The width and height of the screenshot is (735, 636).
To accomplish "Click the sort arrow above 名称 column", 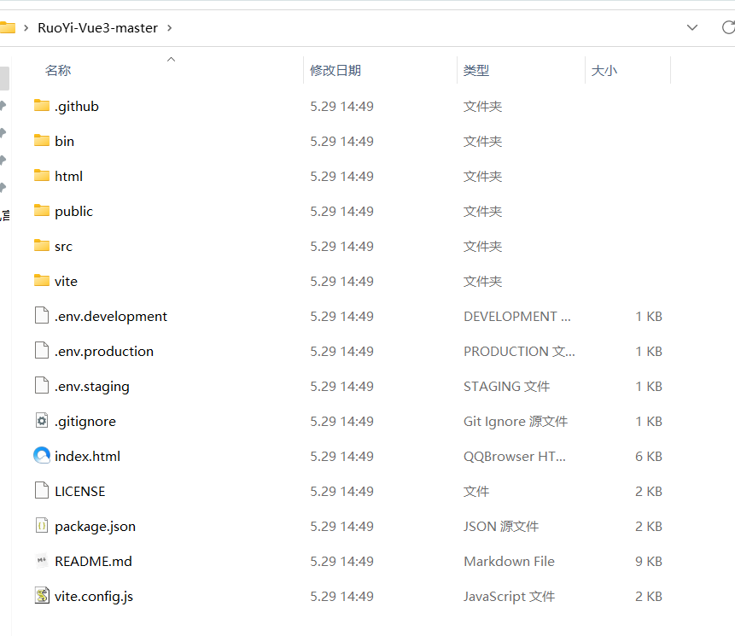I will point(171,59).
